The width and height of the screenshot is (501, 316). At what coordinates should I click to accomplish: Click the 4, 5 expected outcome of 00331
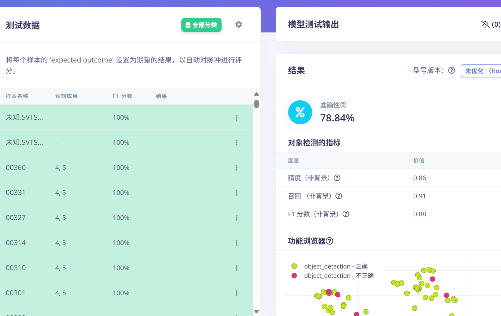(x=61, y=193)
